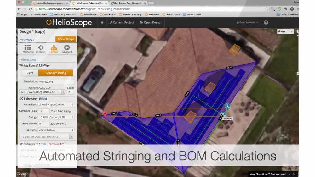Bookmark page with star icon
This screenshot has width=315, height=177.
[266, 9]
